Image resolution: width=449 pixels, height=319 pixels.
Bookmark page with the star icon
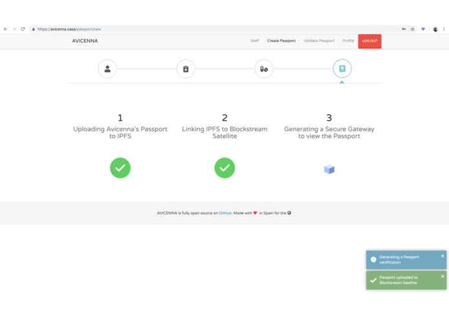pos(413,29)
